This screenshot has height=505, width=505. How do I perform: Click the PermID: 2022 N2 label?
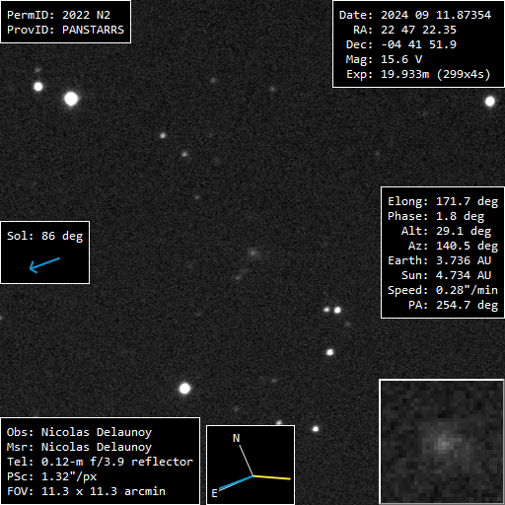[x=58, y=15]
